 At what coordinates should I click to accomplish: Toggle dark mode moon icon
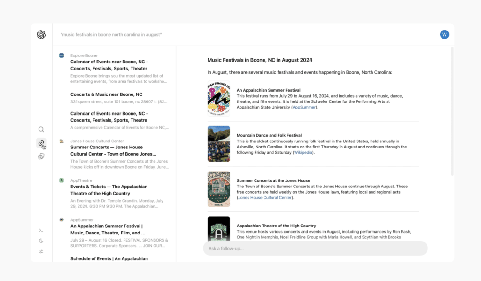(x=41, y=241)
